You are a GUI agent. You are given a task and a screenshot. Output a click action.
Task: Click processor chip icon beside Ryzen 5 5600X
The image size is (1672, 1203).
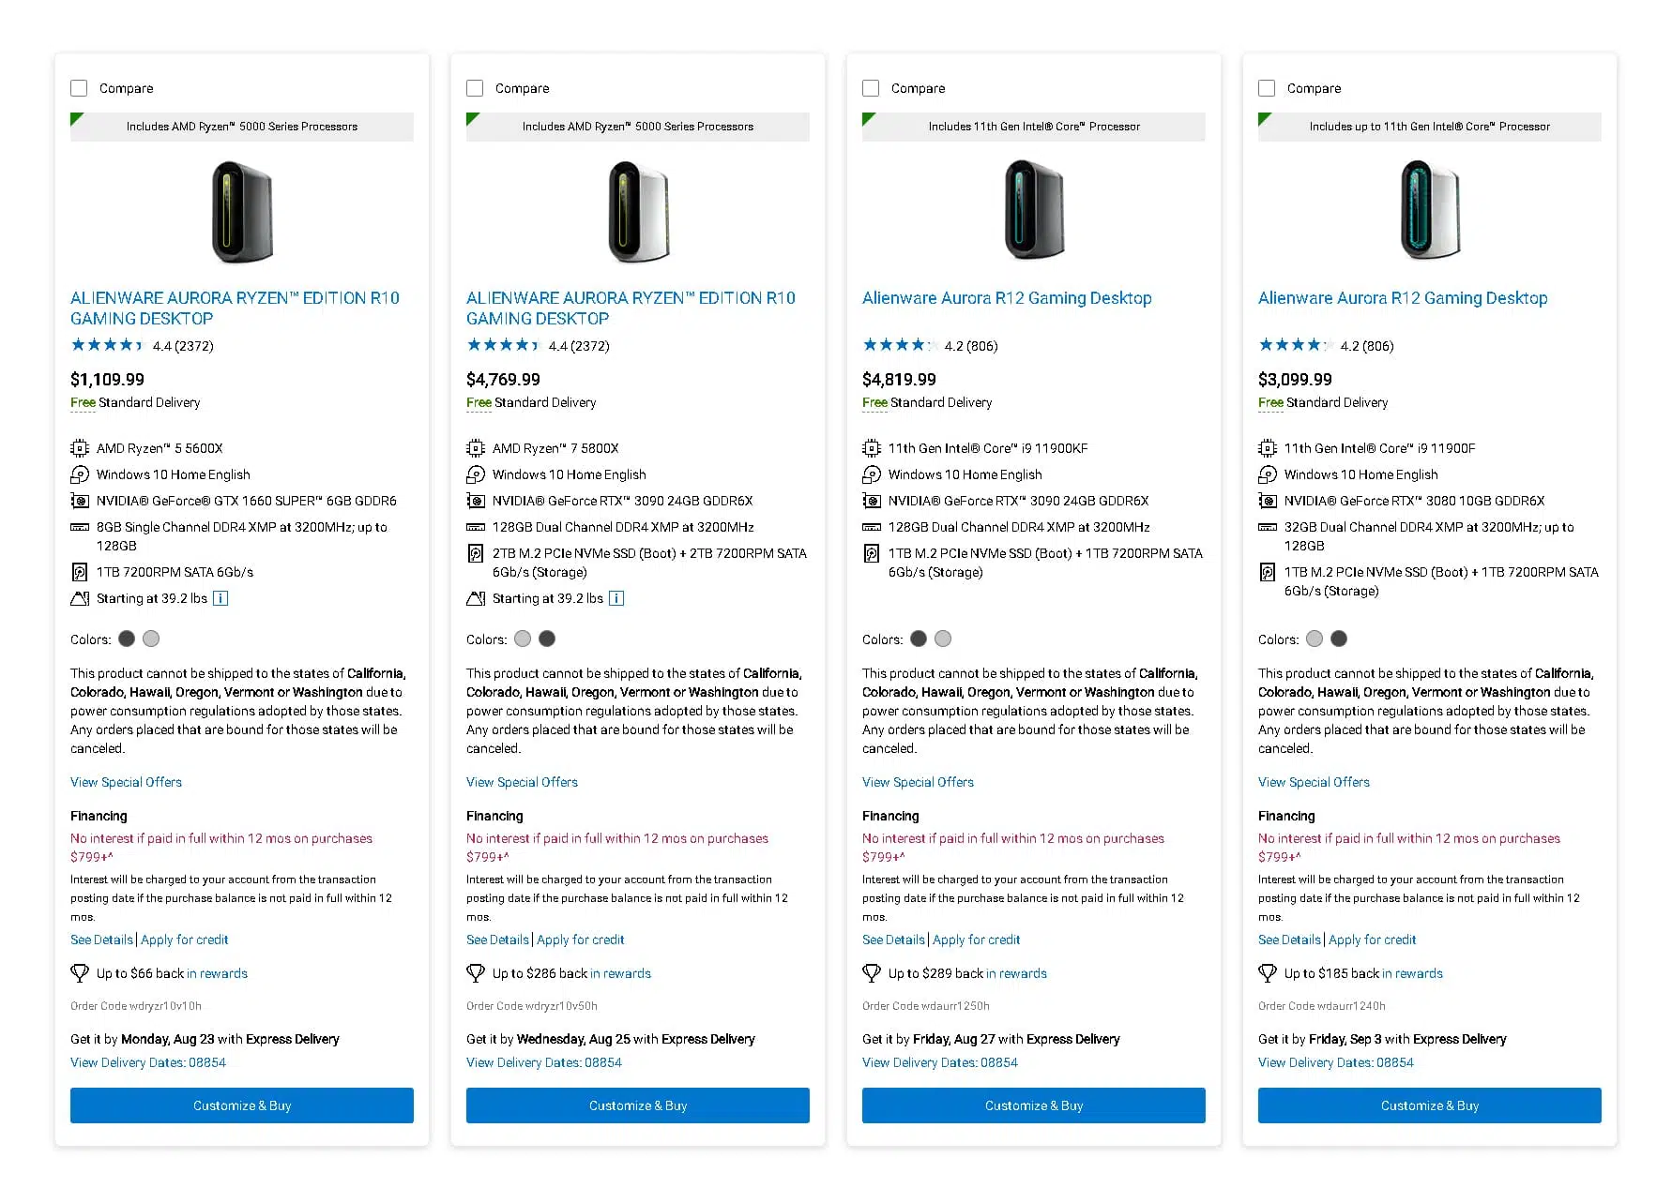click(80, 448)
